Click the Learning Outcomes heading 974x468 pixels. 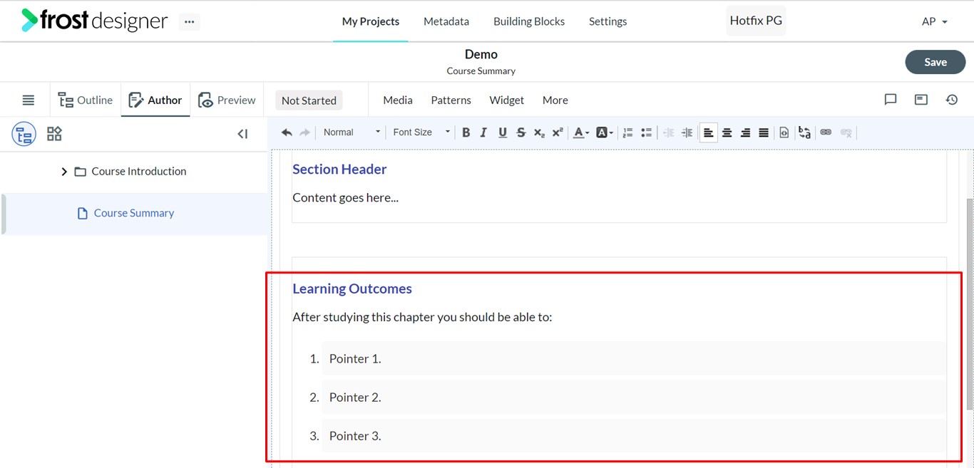click(x=352, y=289)
